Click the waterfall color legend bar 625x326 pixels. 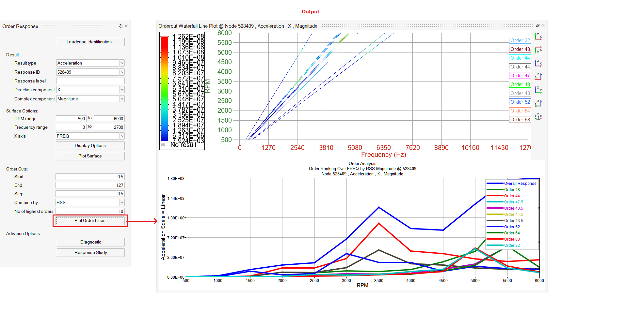pyautogui.click(x=164, y=89)
